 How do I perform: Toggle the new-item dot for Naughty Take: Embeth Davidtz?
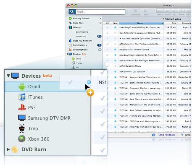[115, 50]
